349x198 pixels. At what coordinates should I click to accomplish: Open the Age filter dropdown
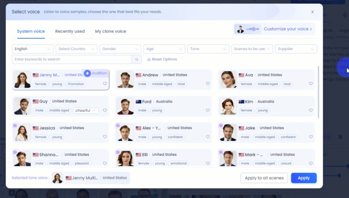click(164, 49)
